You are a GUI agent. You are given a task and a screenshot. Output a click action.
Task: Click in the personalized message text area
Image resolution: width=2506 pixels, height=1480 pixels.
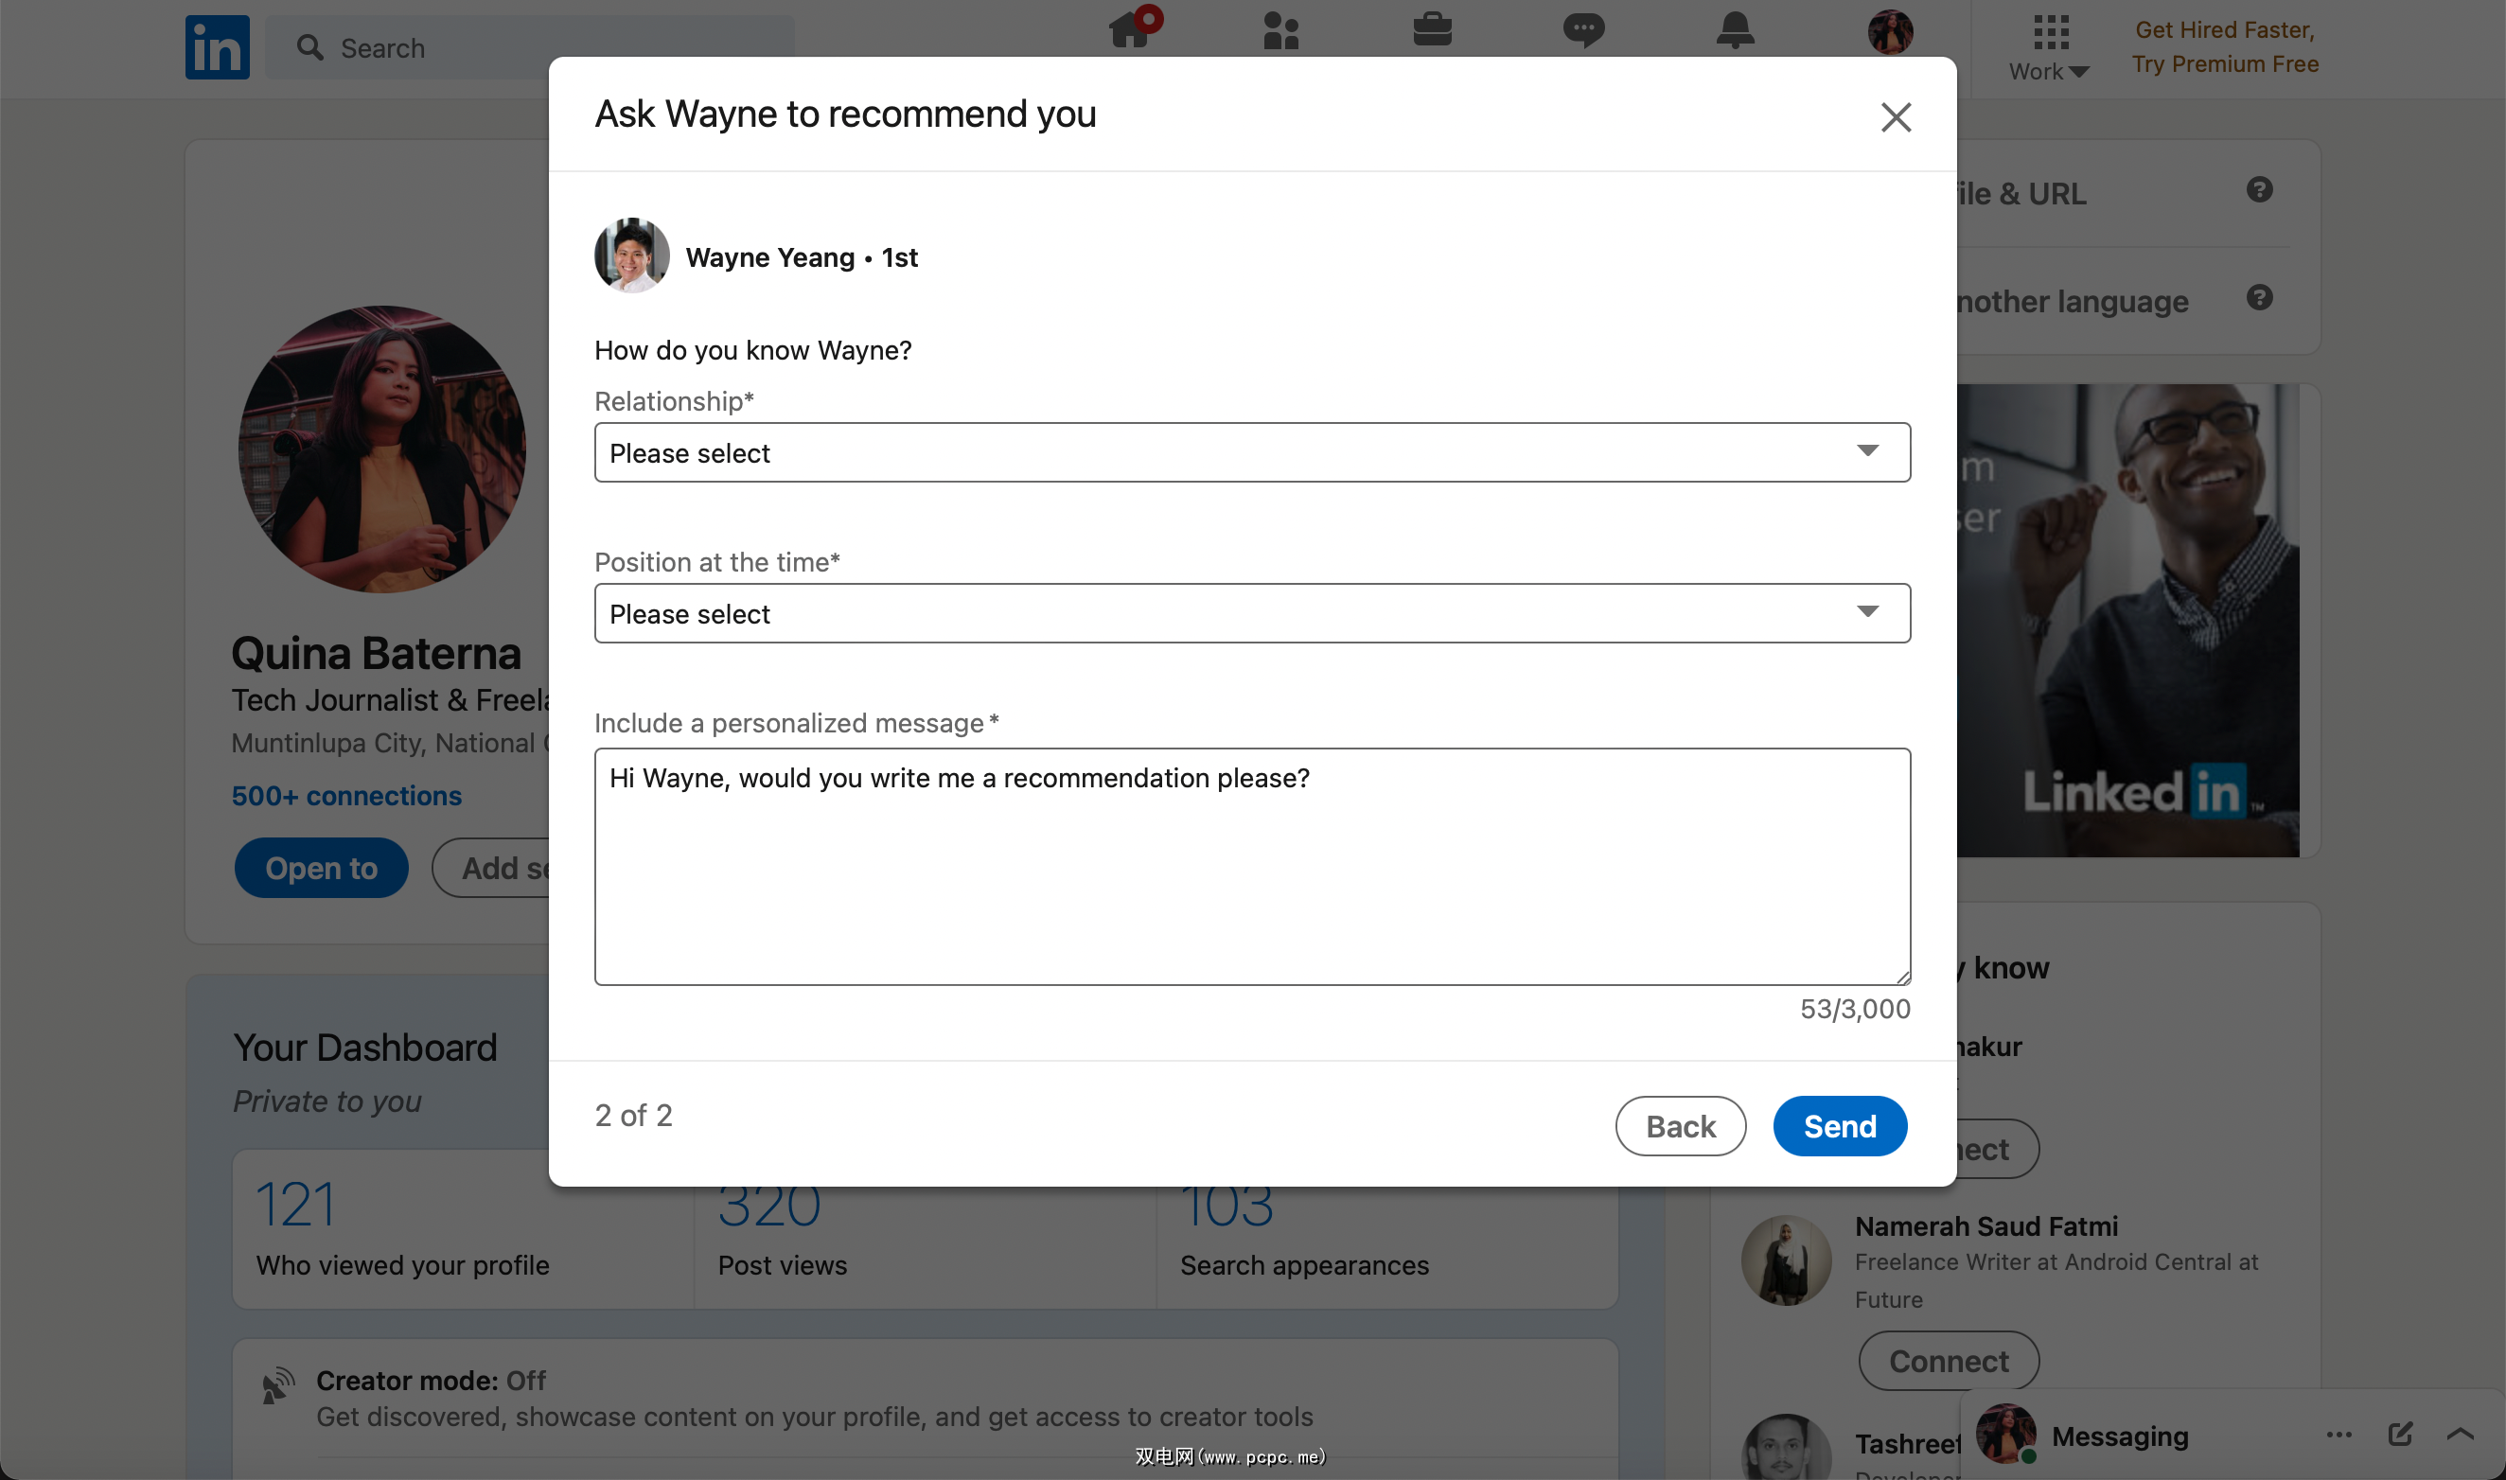pyautogui.click(x=1251, y=866)
